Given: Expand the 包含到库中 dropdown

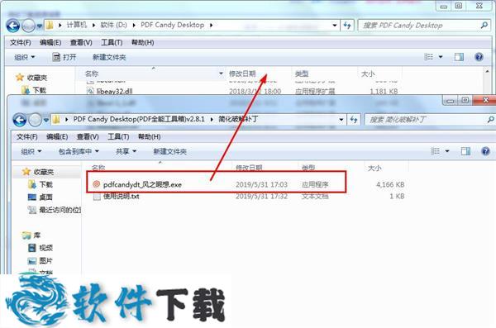Looking at the screenshot, I should (x=79, y=151).
